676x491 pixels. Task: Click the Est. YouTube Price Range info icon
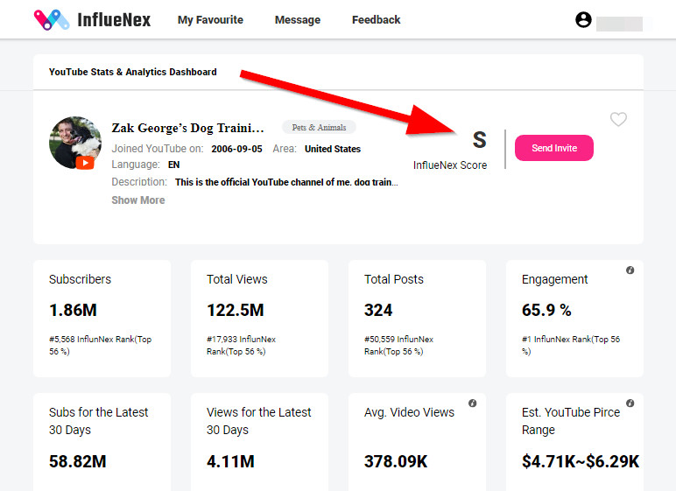coord(630,403)
